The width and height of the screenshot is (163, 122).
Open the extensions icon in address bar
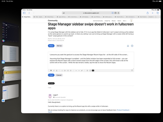coord(115,13)
